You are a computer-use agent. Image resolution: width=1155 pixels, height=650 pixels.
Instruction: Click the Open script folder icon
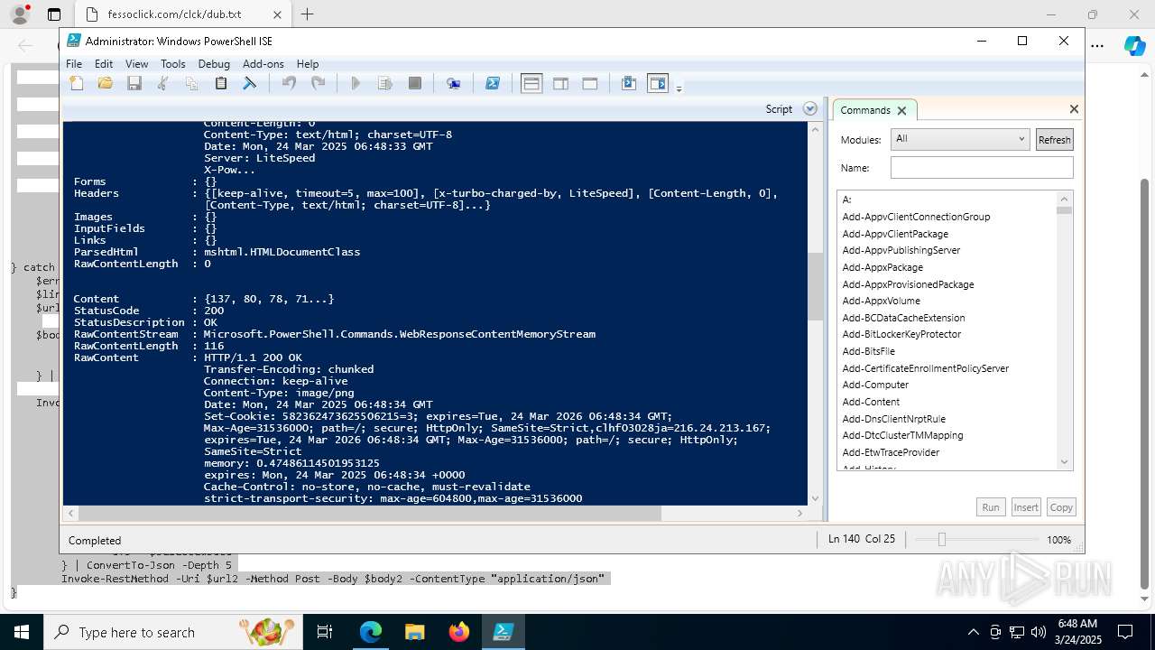click(x=106, y=83)
